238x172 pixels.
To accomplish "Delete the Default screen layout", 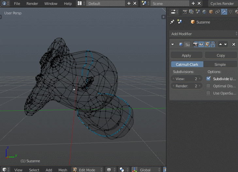I will pos(135,3).
